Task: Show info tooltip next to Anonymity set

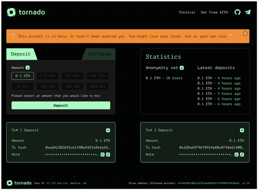Action: pyautogui.click(x=182, y=68)
